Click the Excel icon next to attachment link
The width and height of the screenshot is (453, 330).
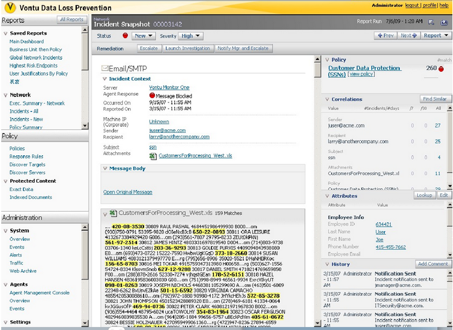(x=153, y=157)
